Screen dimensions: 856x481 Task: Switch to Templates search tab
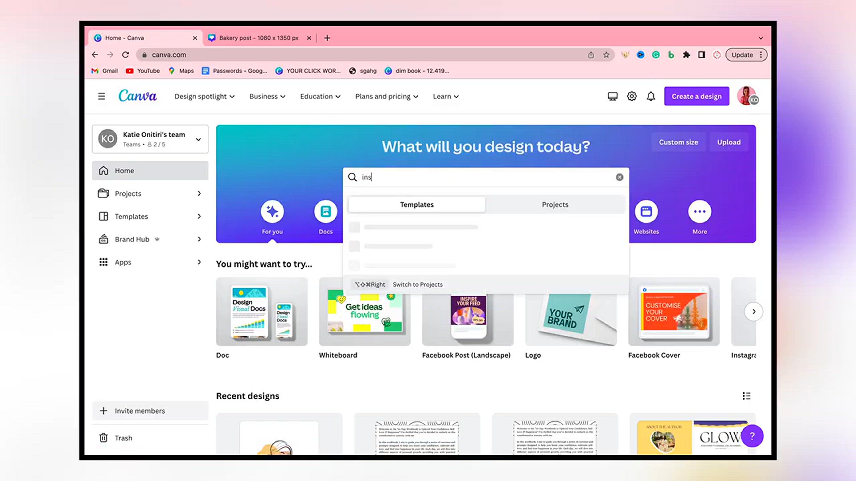pyautogui.click(x=416, y=204)
